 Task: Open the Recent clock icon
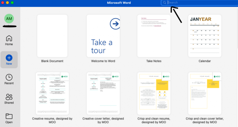click(9, 77)
